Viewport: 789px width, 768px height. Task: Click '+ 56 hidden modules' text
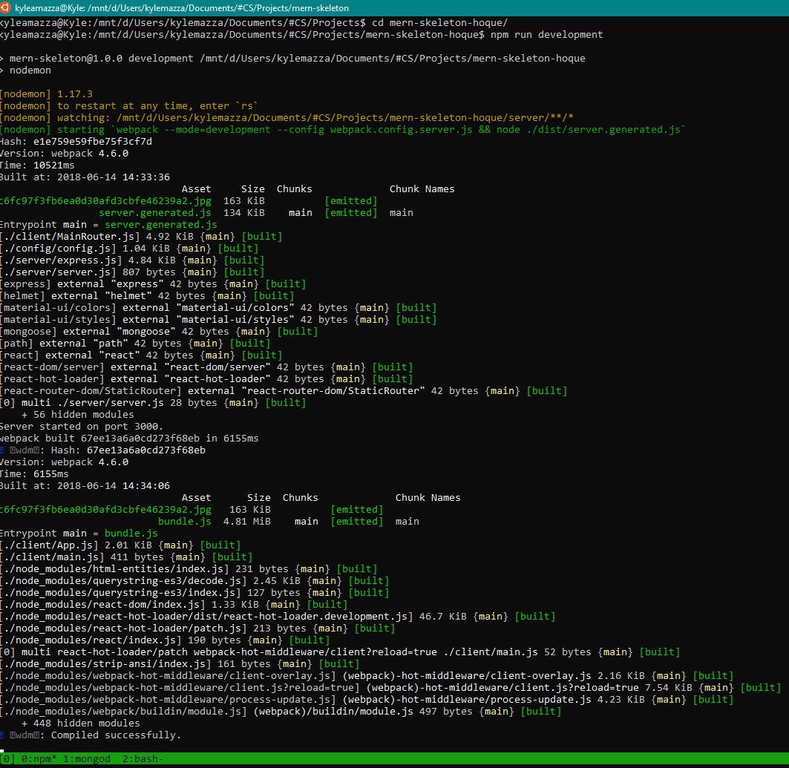tap(78, 415)
